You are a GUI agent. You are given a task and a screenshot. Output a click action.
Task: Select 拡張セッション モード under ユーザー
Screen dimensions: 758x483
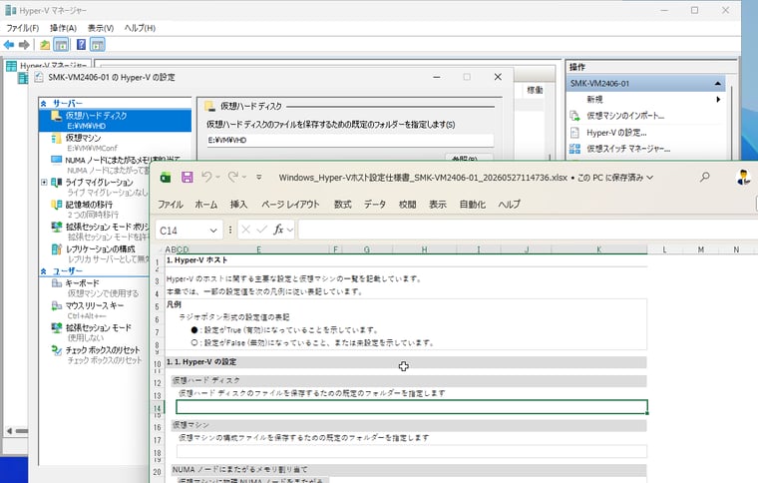99,327
